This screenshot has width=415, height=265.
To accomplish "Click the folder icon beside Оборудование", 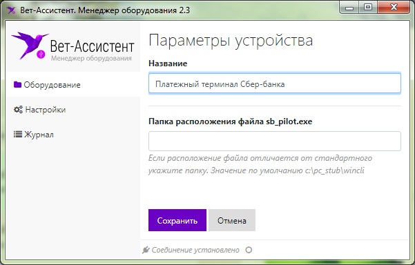I will click(17, 84).
